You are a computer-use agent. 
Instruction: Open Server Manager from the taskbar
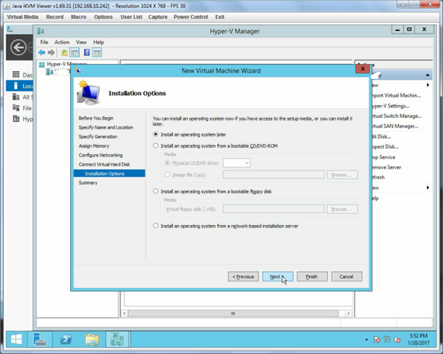point(40,339)
